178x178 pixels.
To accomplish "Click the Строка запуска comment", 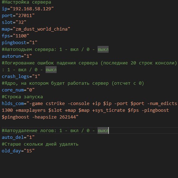I will pos(22,97).
